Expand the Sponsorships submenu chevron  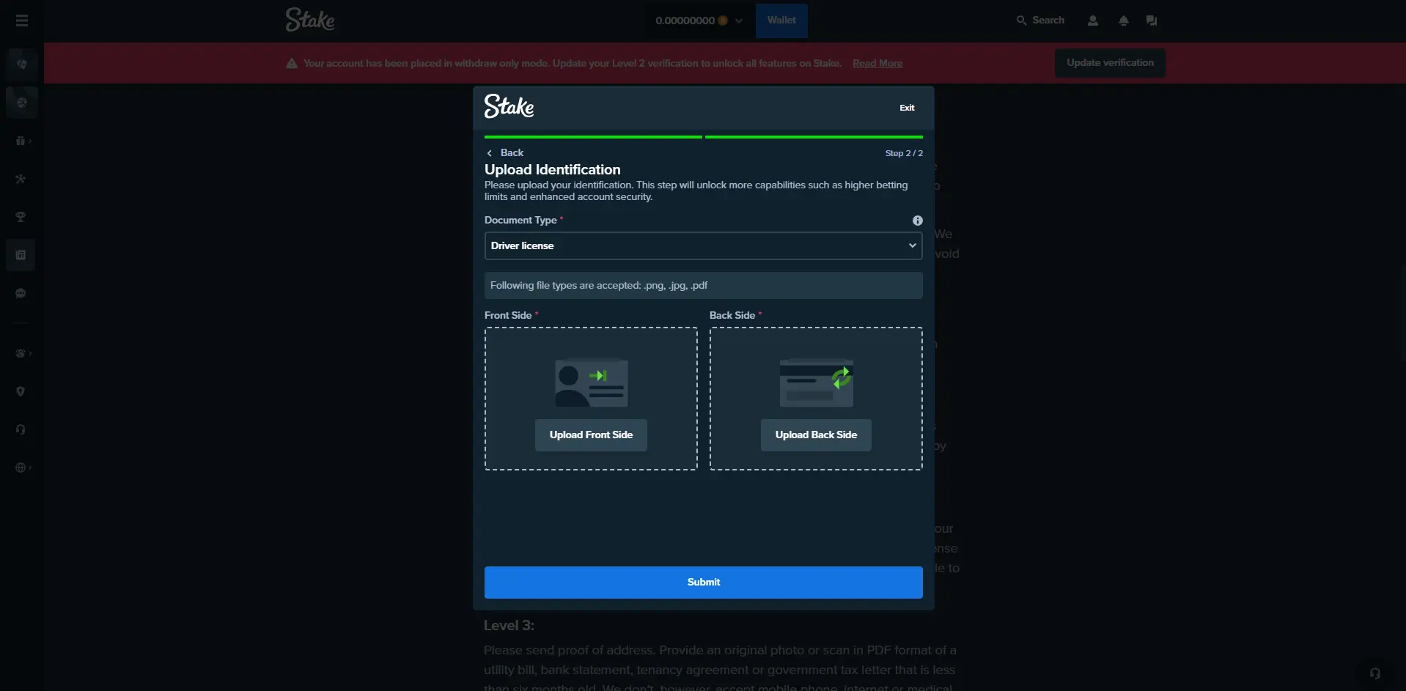(x=30, y=353)
